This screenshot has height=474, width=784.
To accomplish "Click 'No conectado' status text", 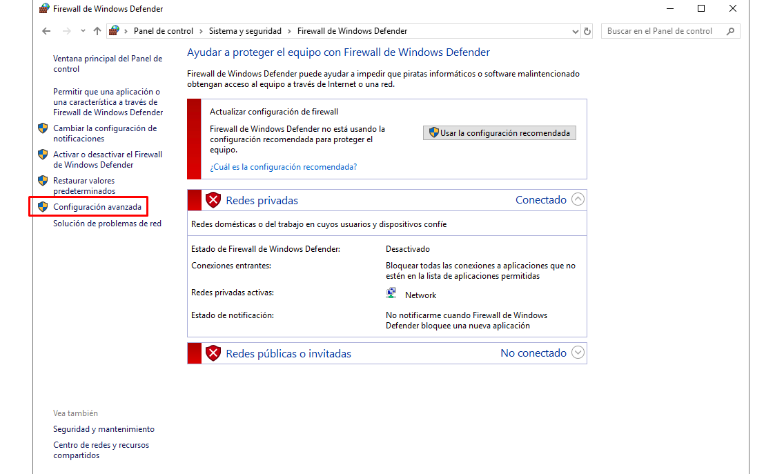I will point(533,353).
